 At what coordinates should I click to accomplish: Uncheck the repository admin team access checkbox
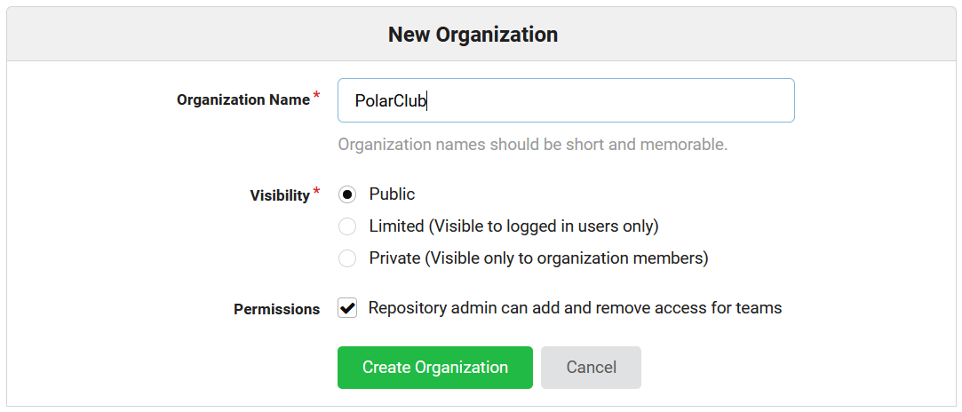347,309
